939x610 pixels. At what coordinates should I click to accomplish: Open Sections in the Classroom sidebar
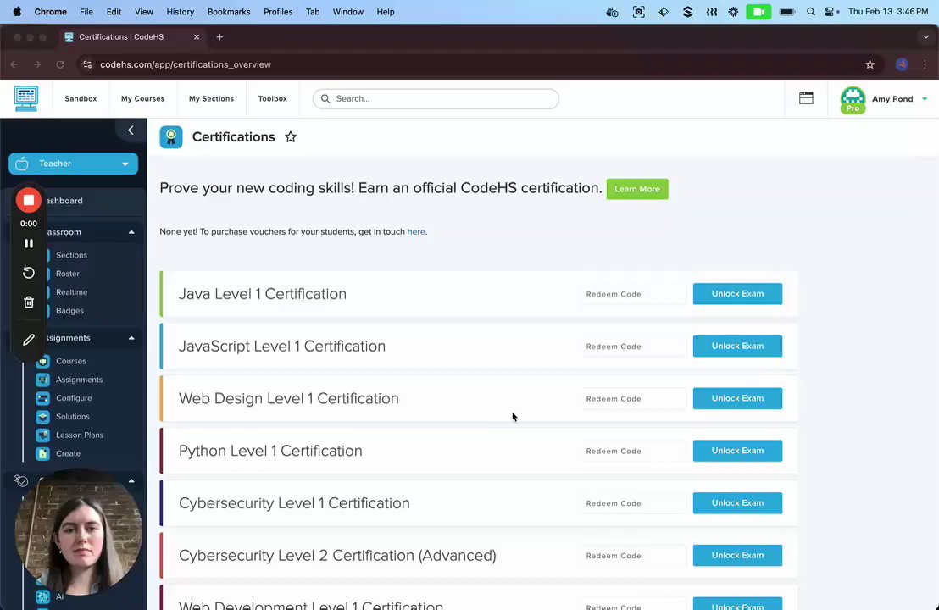71,255
